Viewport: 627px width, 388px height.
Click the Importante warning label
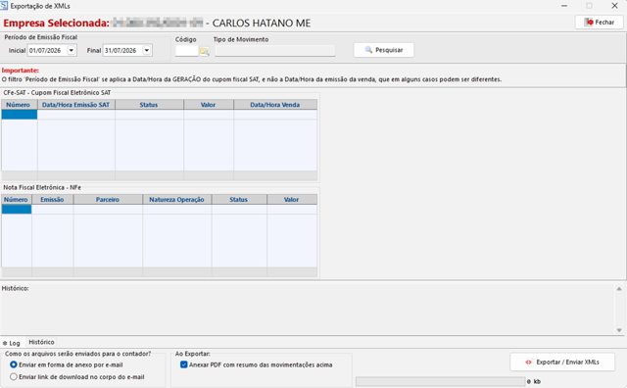20,71
